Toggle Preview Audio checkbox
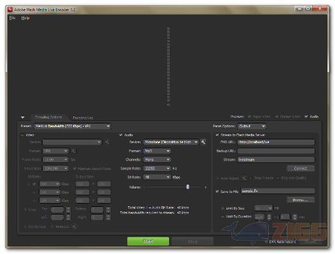 pyautogui.click(x=306, y=116)
